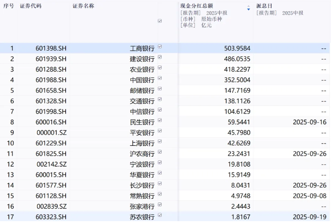Select stock code 601577.SH
The height and width of the screenshot is (222, 331).
(x=51, y=185)
